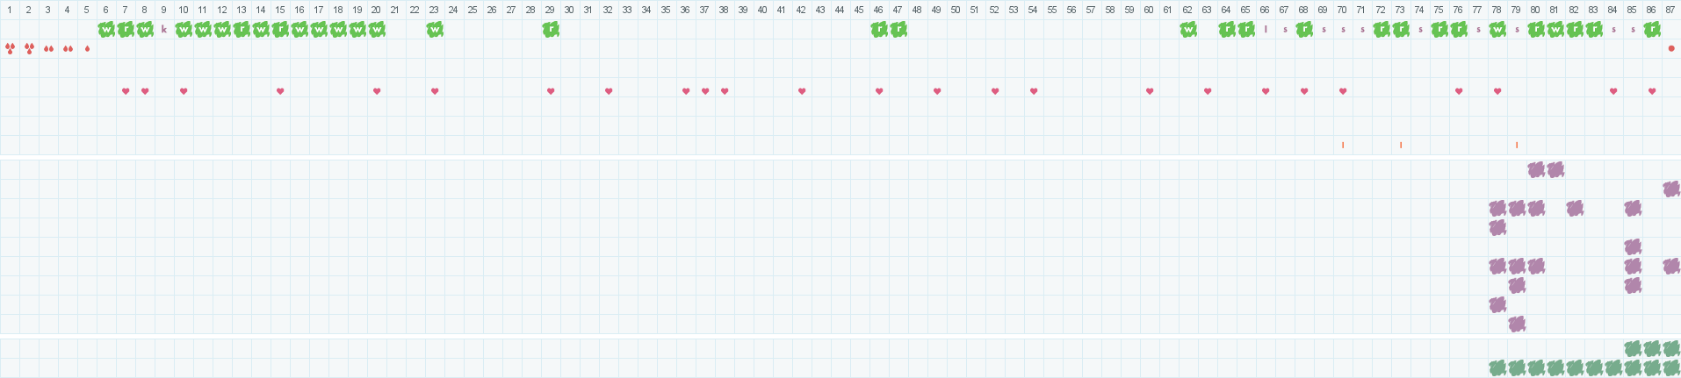Select the green 'r' mark on day 68

click(1304, 30)
